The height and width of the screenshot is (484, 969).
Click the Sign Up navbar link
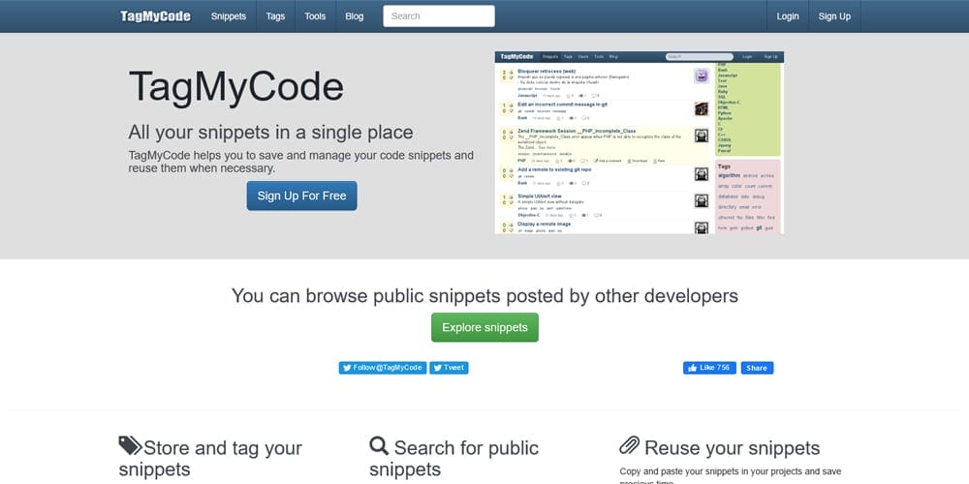[834, 16]
